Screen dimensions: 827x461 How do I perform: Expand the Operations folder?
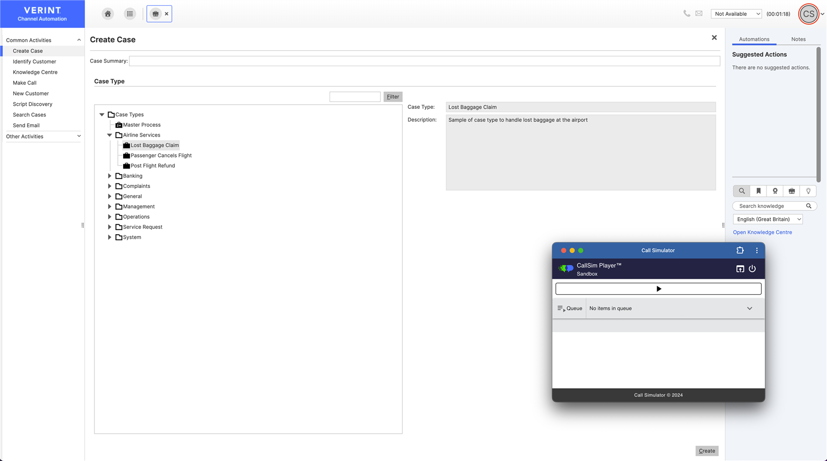click(109, 217)
